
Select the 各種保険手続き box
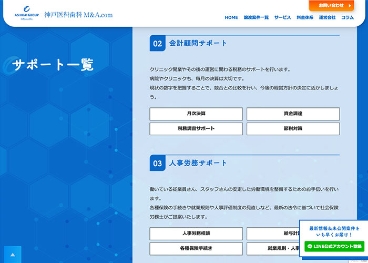point(196,249)
